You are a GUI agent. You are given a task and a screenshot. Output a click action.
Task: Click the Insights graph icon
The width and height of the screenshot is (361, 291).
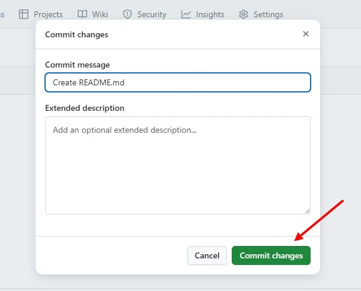(186, 14)
